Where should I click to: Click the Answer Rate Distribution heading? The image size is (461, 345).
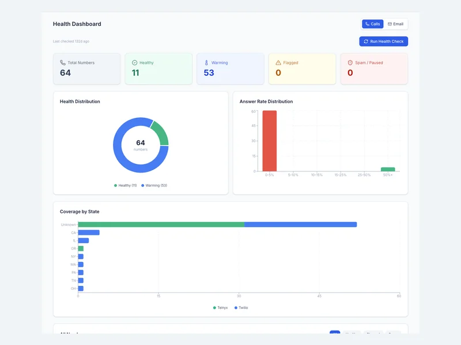tap(266, 102)
